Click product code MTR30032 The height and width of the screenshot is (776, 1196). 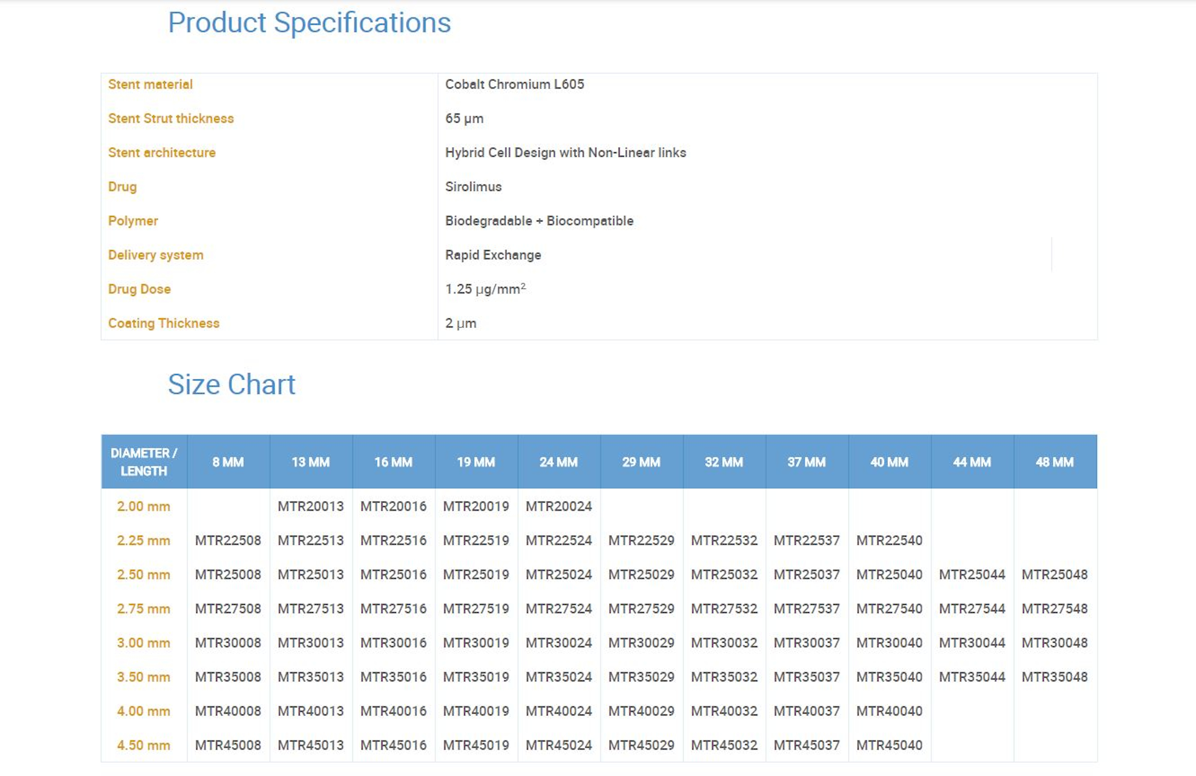(x=724, y=643)
